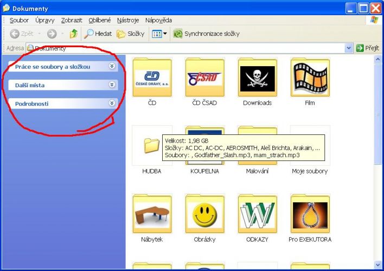This screenshot has width=384, height=271.
Task: Open the Pro EXEKUTORA folder
Action: click(x=310, y=214)
